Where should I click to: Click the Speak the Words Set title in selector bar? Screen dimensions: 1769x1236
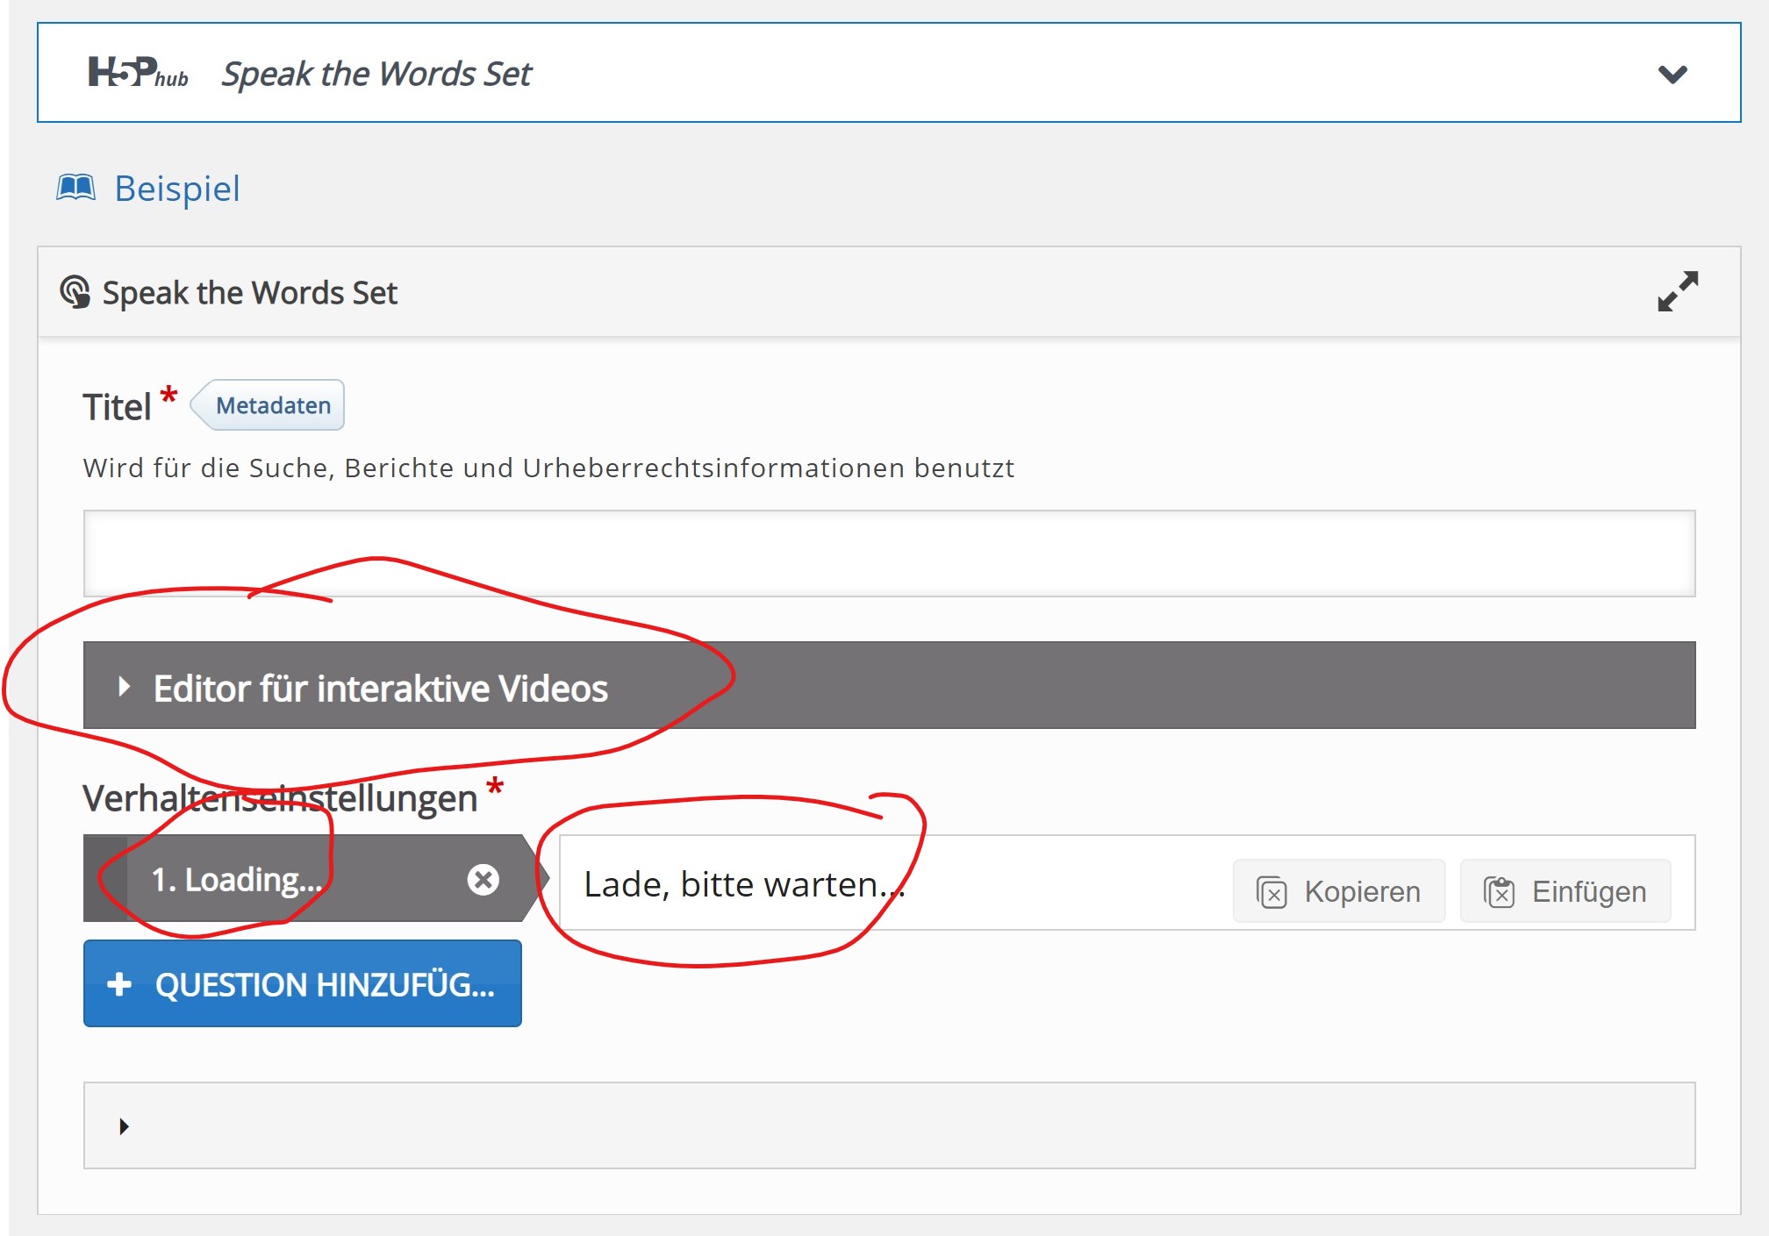click(x=376, y=74)
